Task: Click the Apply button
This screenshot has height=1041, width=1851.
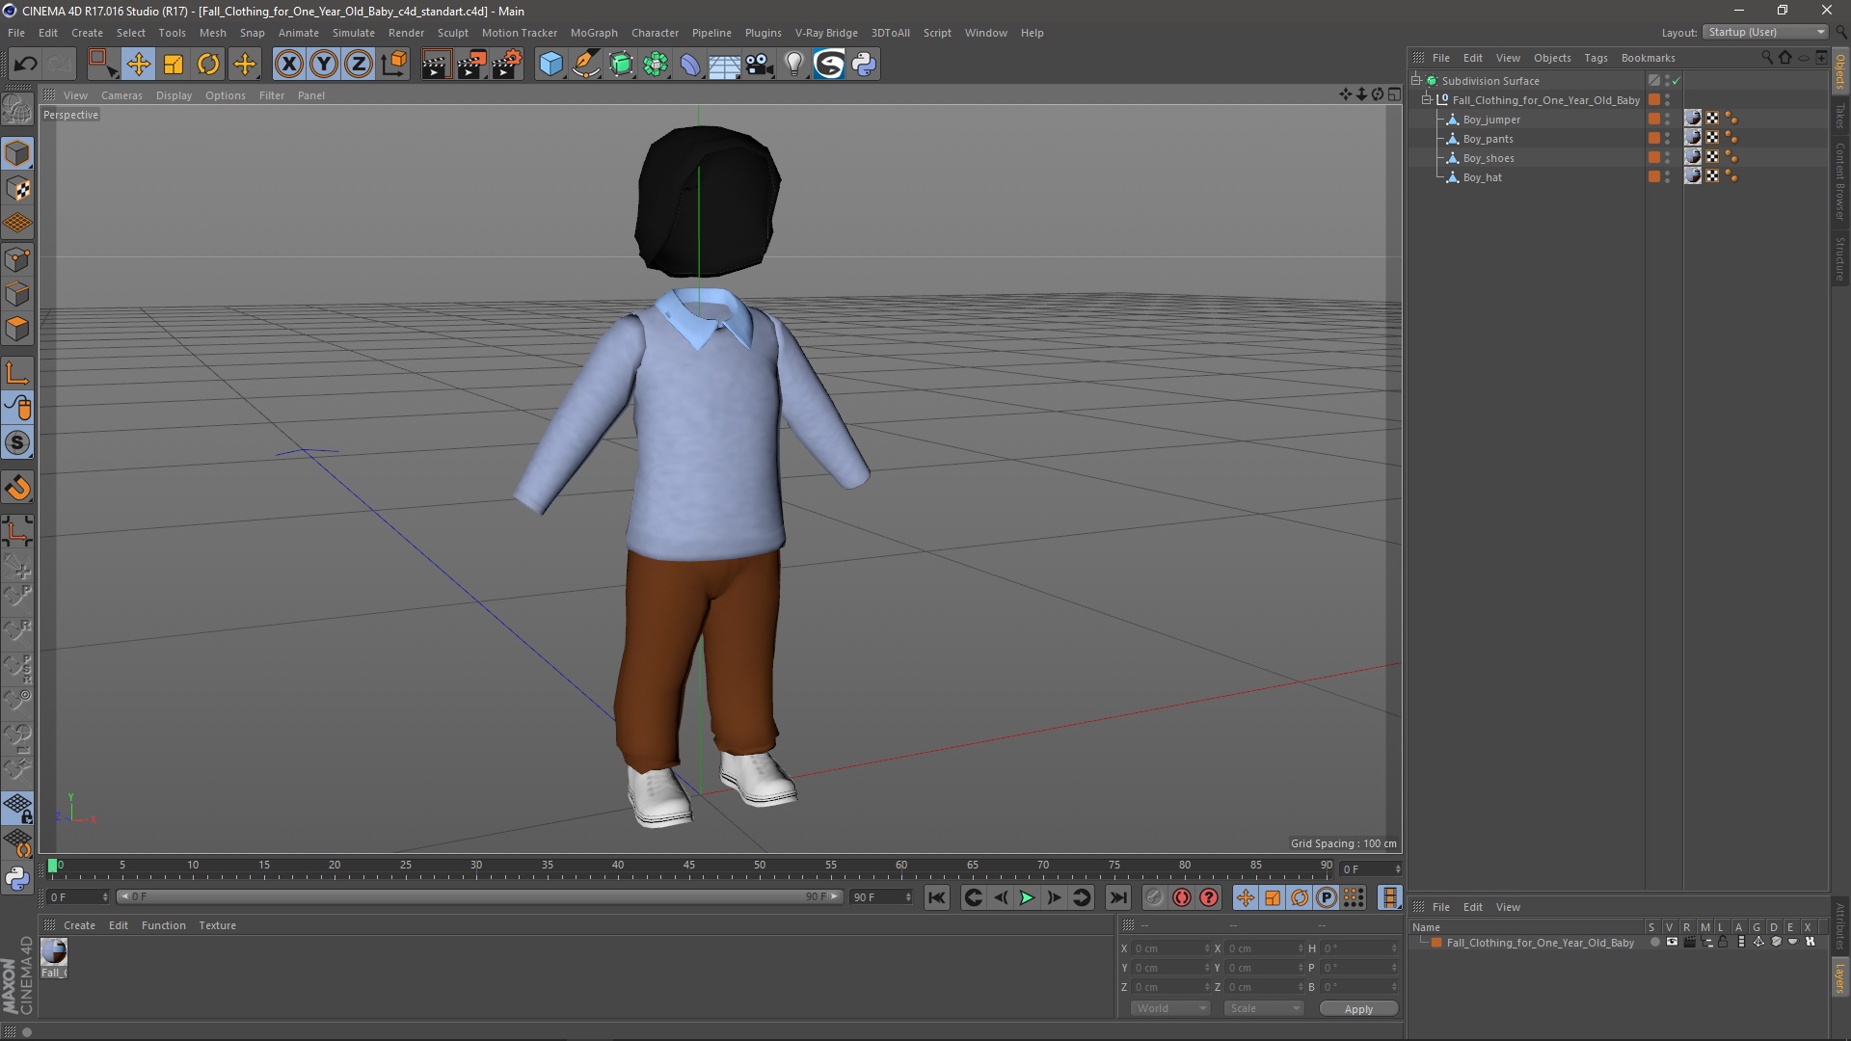Action: 1357,1009
